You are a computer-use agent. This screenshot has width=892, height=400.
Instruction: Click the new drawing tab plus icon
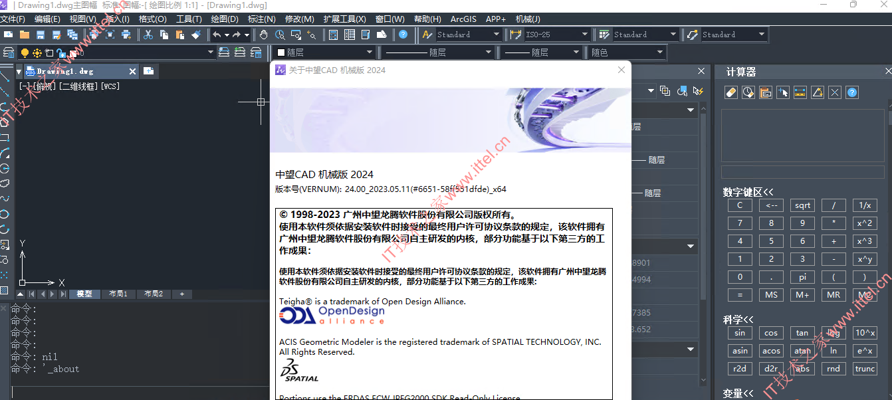point(148,71)
